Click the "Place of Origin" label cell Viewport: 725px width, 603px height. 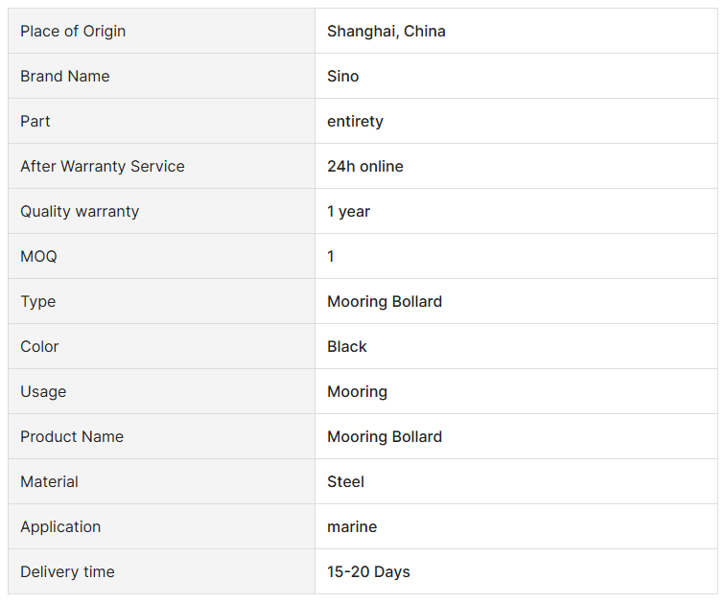tap(73, 31)
